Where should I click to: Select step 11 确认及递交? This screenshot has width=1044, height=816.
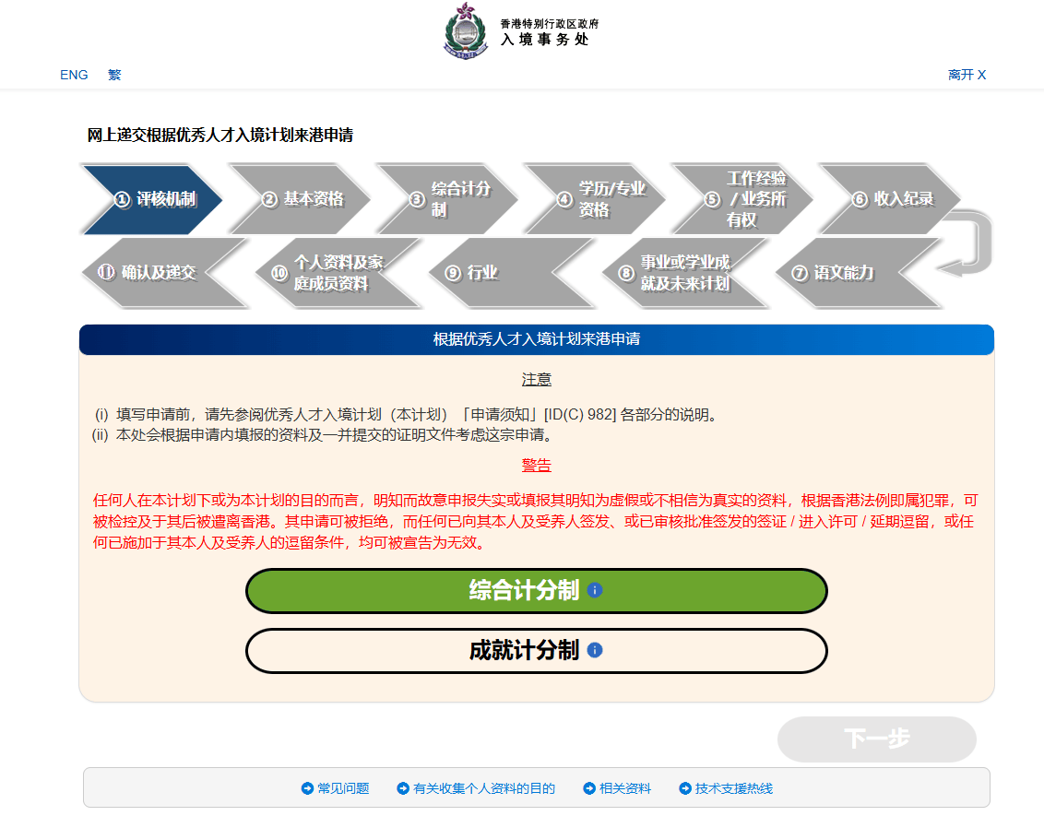coord(164,273)
